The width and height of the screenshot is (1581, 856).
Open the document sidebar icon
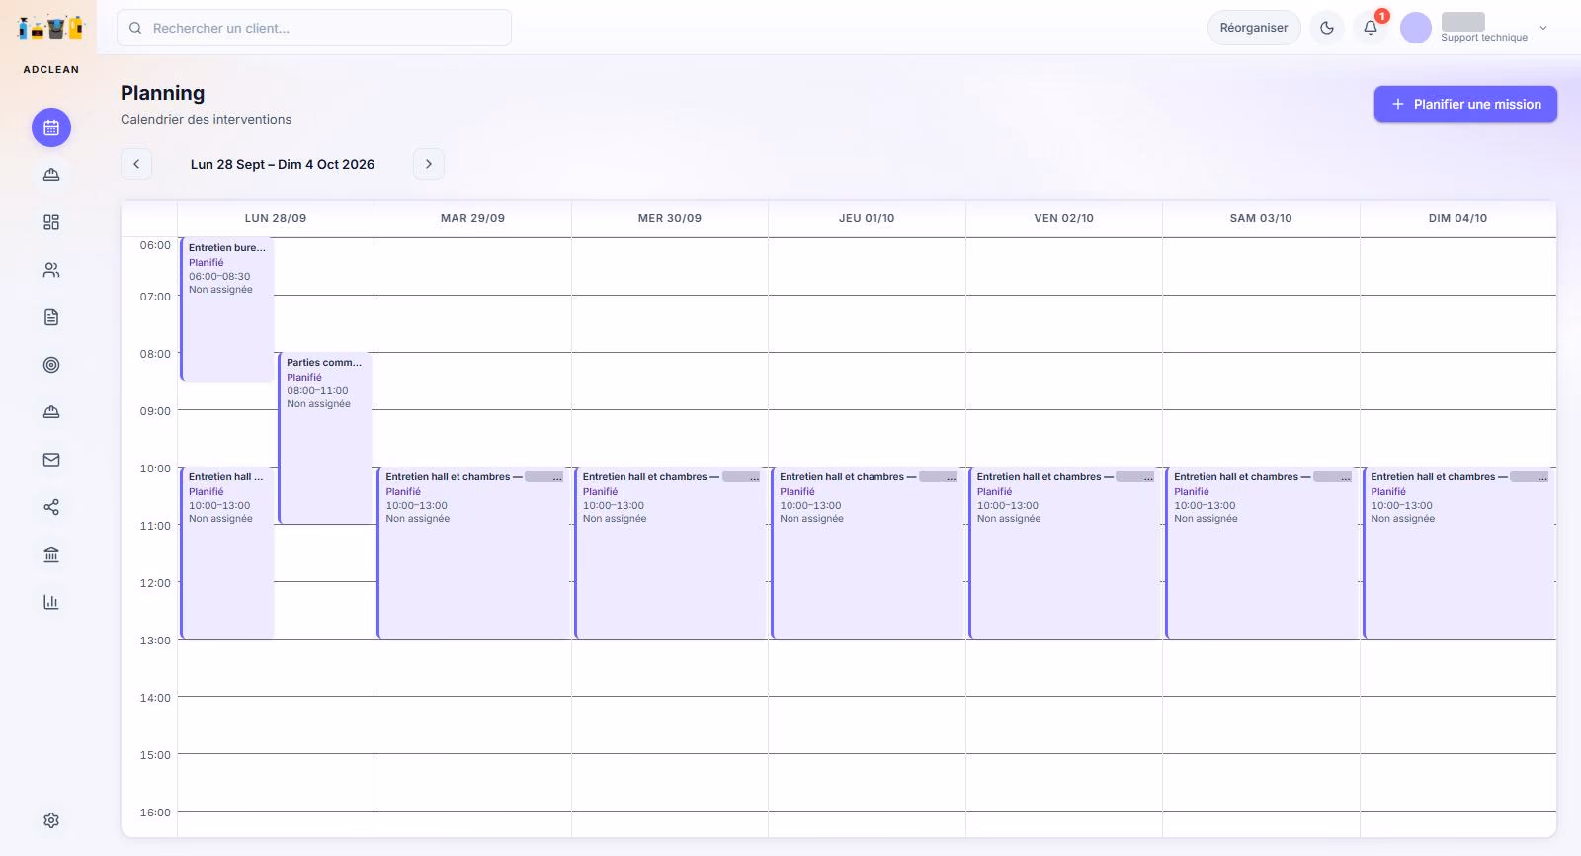point(51,317)
